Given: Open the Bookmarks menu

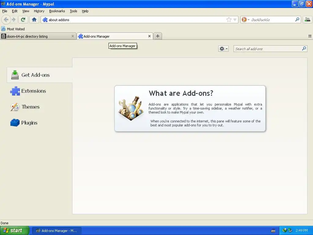Looking at the screenshot, I should click(x=57, y=11).
